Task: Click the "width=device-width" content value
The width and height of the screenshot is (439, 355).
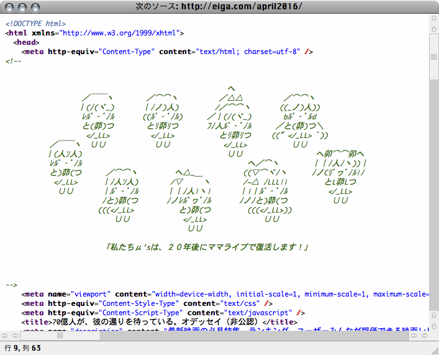Action: [191, 294]
